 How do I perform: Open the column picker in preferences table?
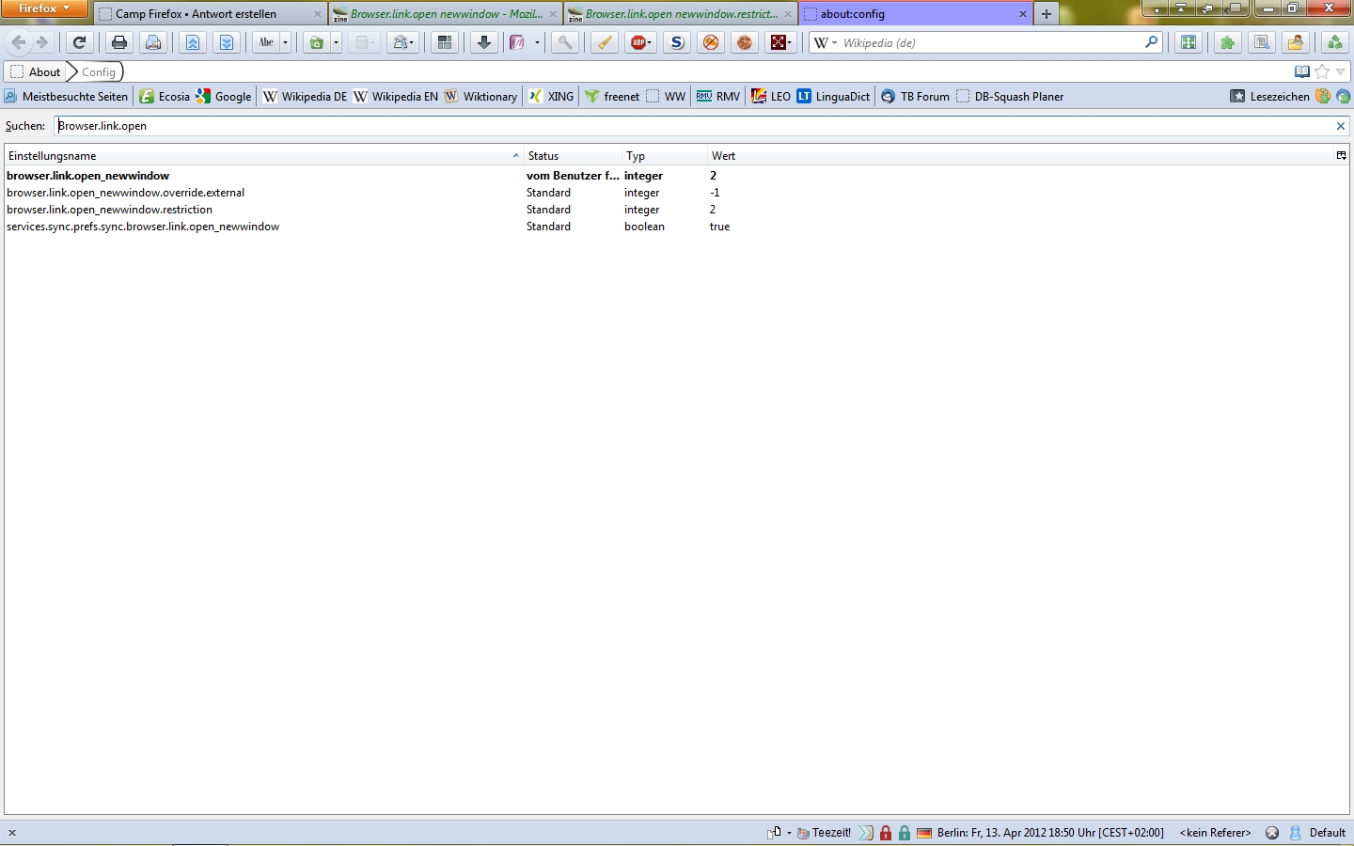tap(1341, 155)
